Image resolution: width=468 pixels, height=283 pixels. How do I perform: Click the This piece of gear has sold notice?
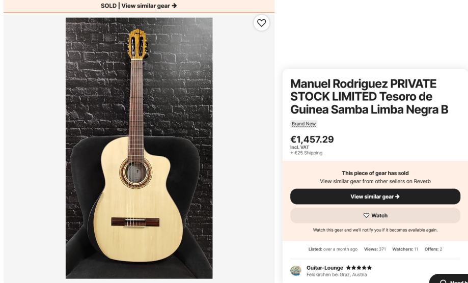(375, 173)
